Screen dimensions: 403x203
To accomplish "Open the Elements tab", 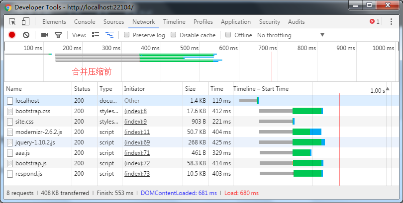I will point(54,22).
